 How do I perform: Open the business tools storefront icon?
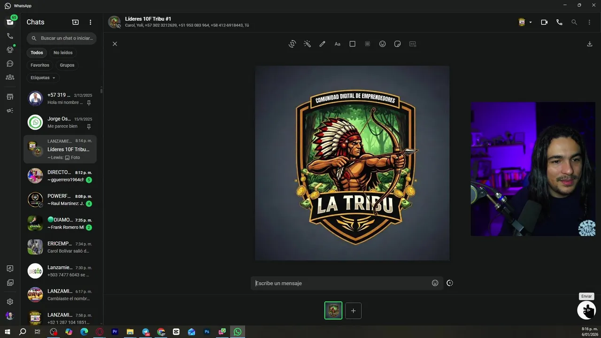click(10, 97)
